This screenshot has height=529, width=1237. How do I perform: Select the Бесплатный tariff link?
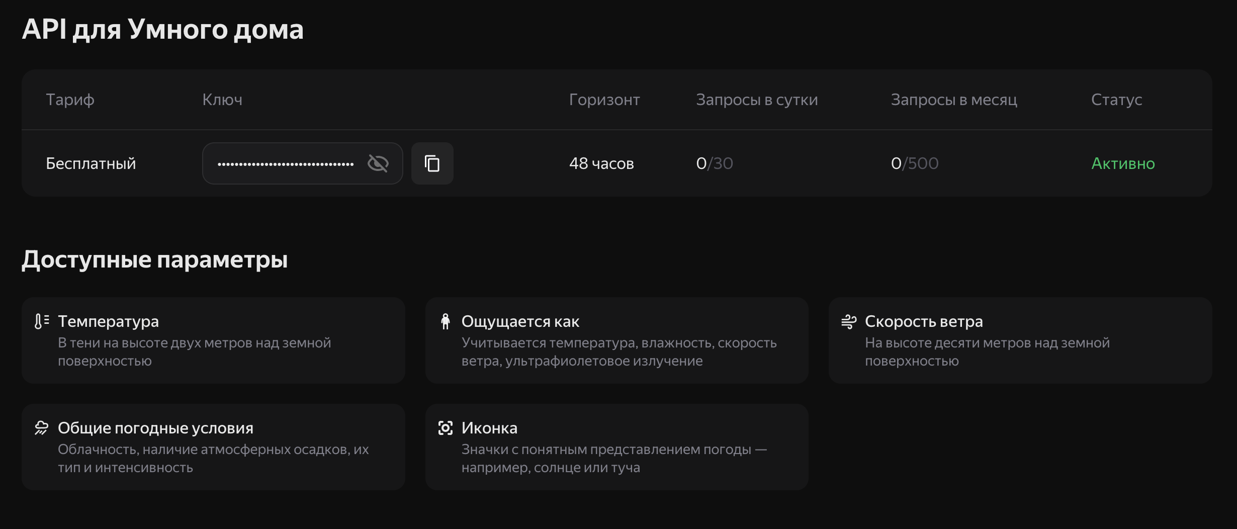(x=91, y=163)
